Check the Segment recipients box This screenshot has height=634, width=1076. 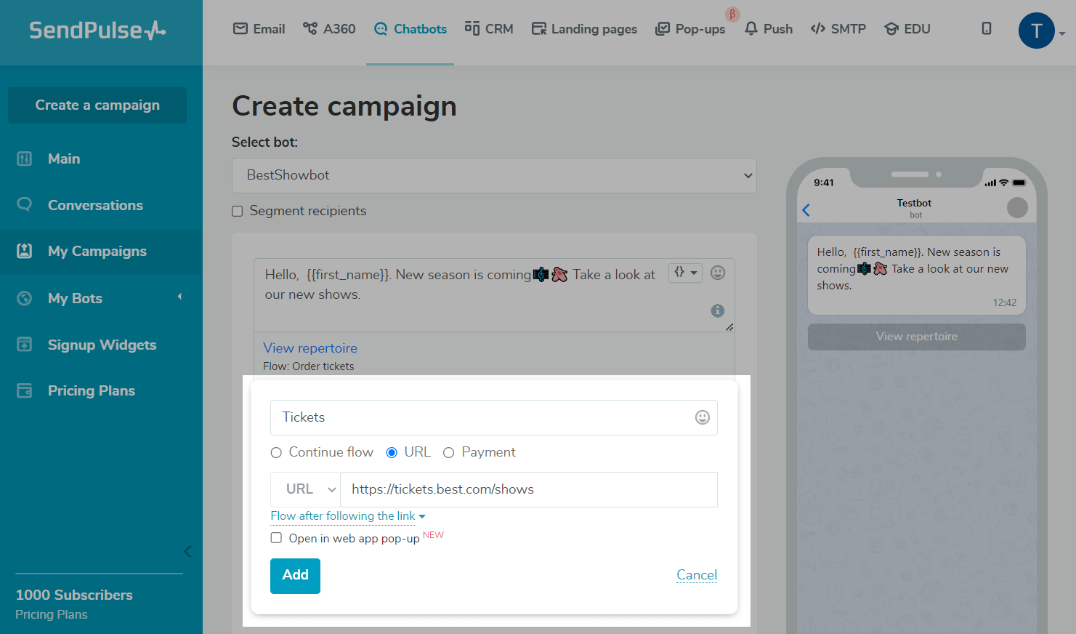tap(238, 212)
